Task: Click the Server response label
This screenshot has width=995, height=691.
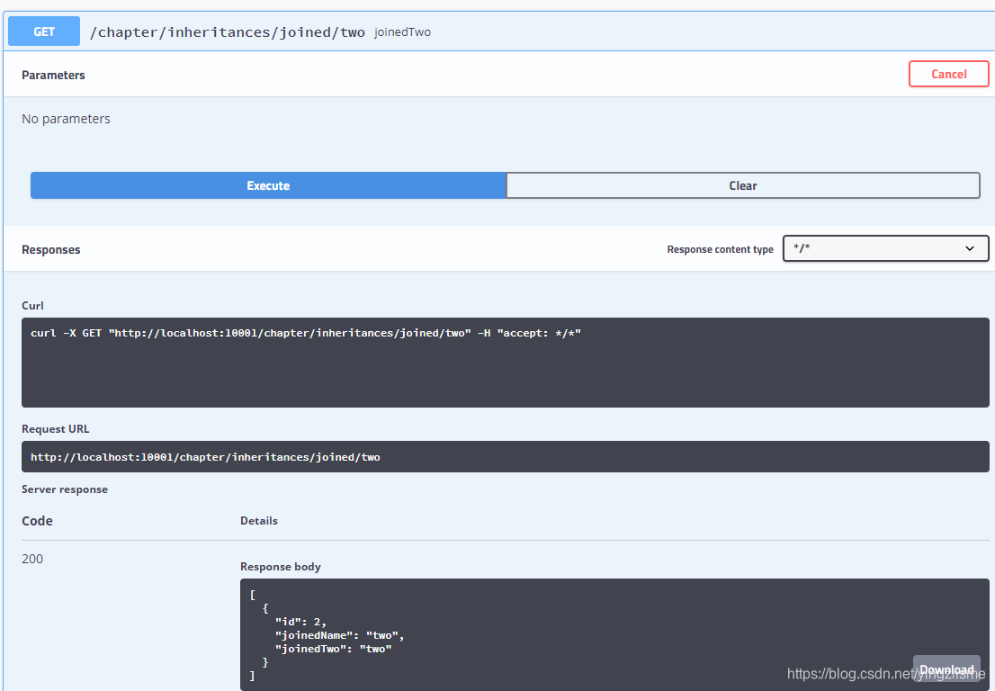Action: [65, 489]
